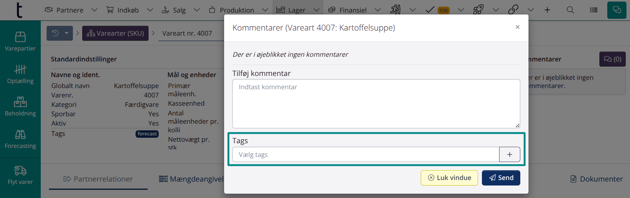
Task: Click the rocket icon
Action: coord(478,10)
